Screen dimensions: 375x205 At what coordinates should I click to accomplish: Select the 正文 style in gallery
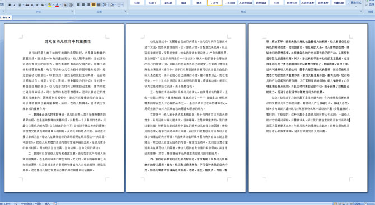(214, 3)
